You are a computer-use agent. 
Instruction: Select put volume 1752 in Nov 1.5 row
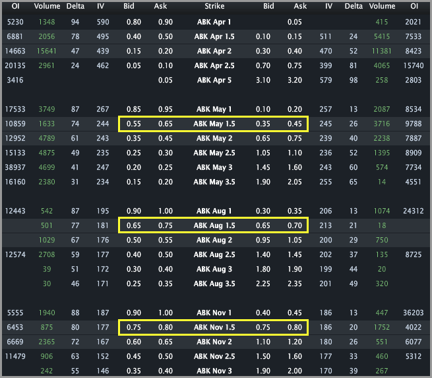click(382, 328)
